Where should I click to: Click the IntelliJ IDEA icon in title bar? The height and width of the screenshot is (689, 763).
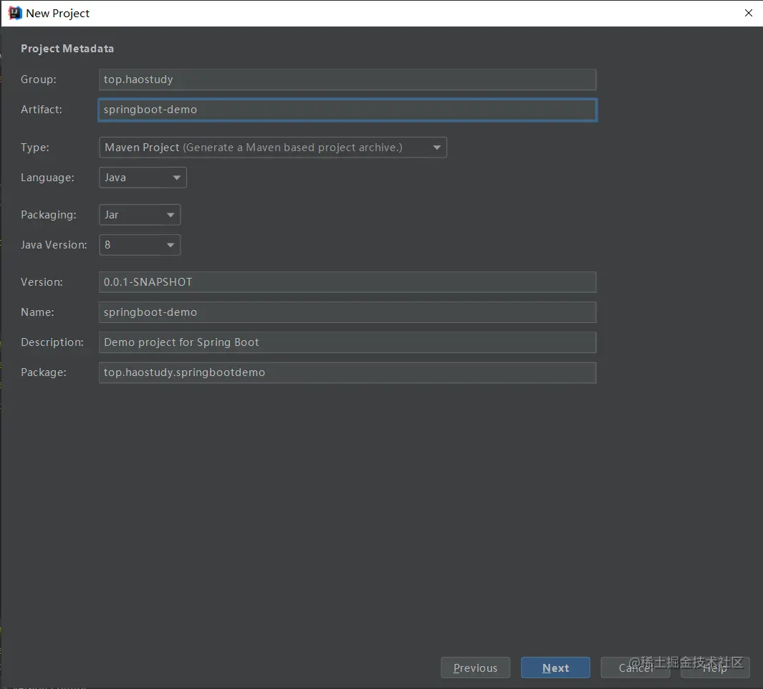(x=15, y=13)
